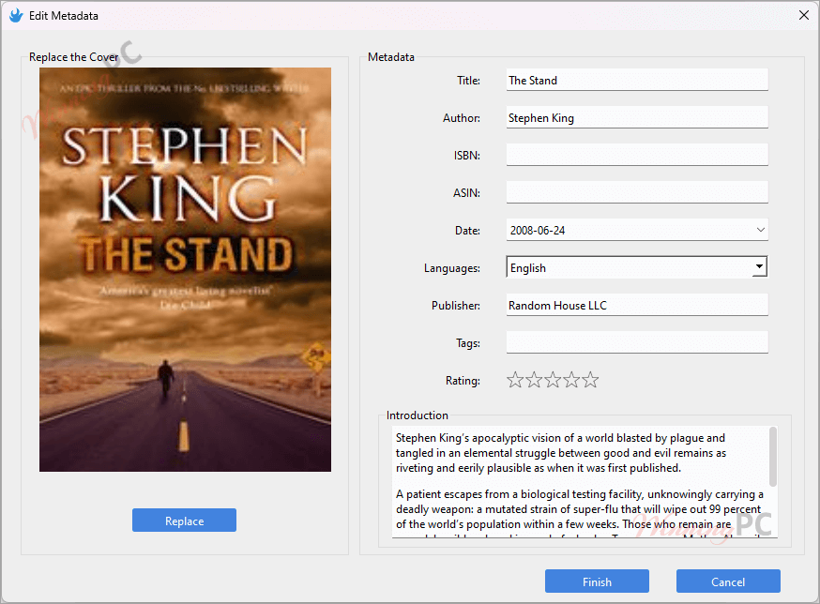
Task: Click the Tags: label
Action: 468,343
